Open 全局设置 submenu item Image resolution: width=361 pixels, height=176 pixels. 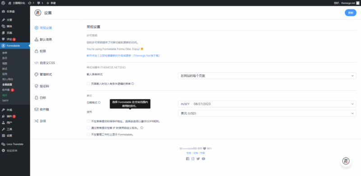pyautogui.click(x=7, y=84)
